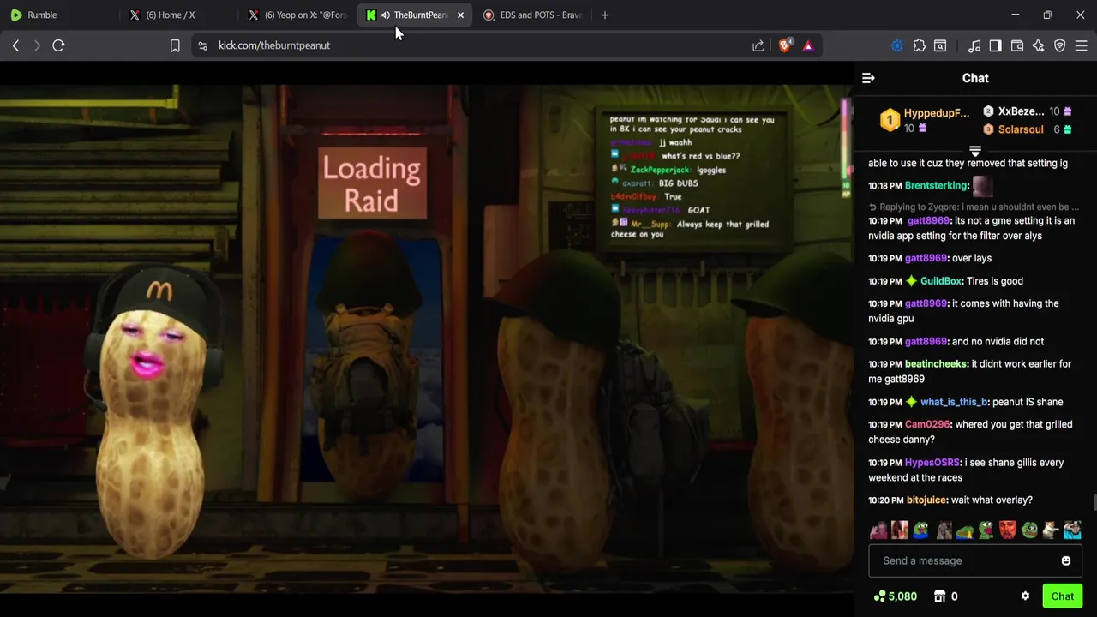Open XxBeze... leaderboard entry
Image resolution: width=1097 pixels, height=617 pixels.
point(1027,111)
